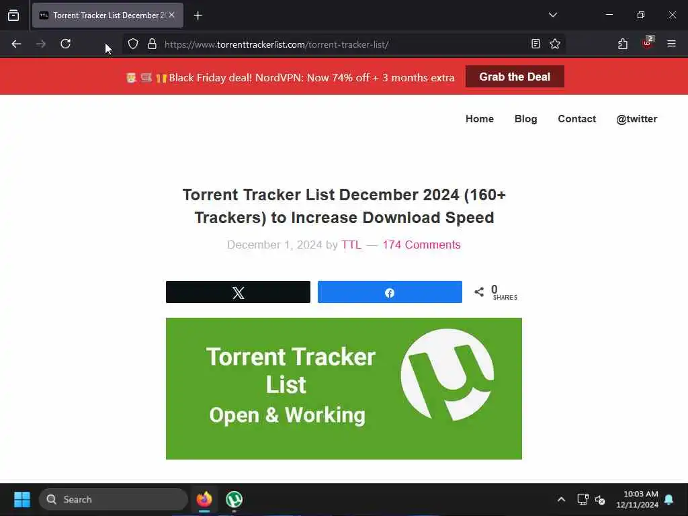Screen dimensions: 688x516
Task: Select the Torrent Tracker List December tab
Action: [107, 15]
